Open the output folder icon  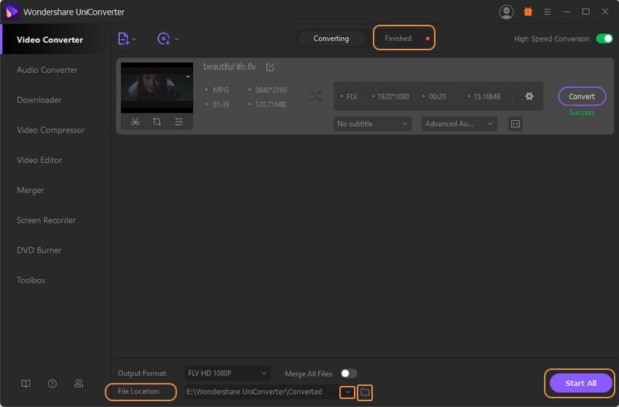pos(365,392)
